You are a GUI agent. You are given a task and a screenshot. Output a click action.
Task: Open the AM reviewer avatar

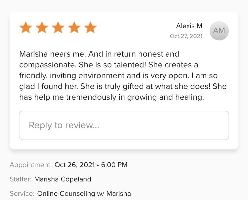tap(219, 31)
